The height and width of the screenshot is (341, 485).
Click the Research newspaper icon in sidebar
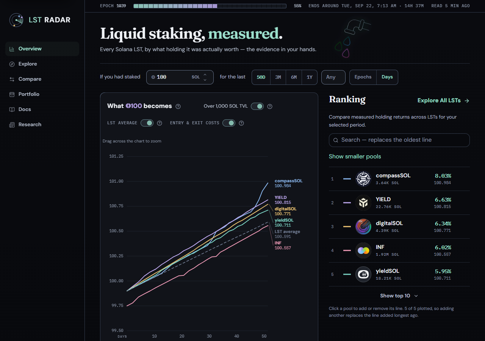[12, 125]
